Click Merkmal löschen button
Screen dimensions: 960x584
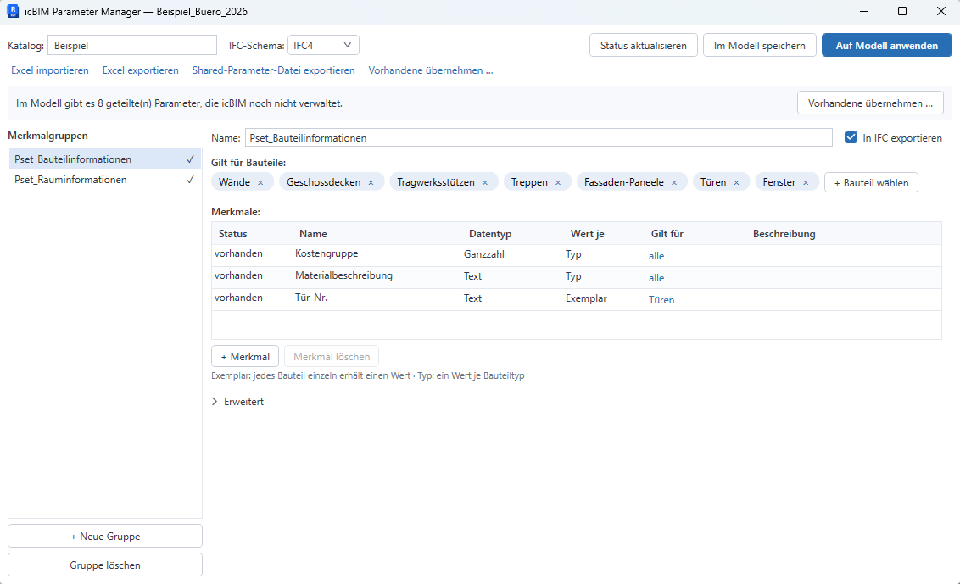pos(332,356)
